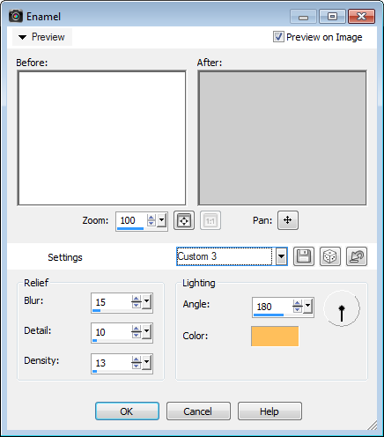This screenshot has width=384, height=437.
Task: Click the 1:1 zoom to 100% icon
Action: [210, 220]
